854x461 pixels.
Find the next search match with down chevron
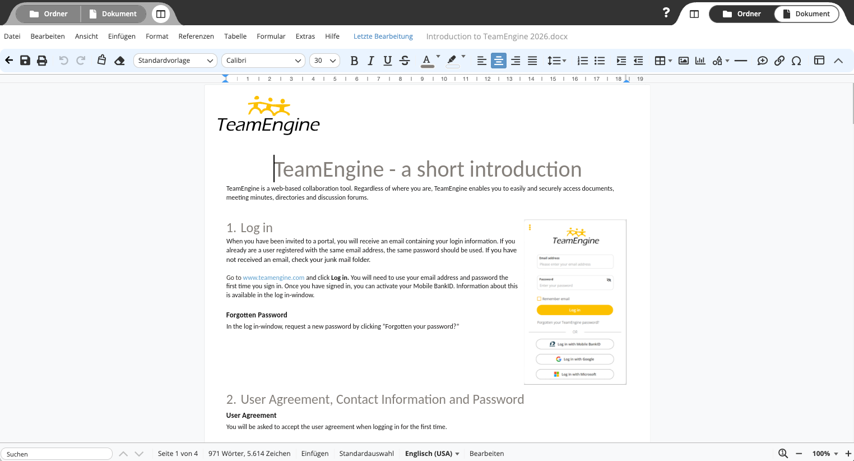(140, 454)
